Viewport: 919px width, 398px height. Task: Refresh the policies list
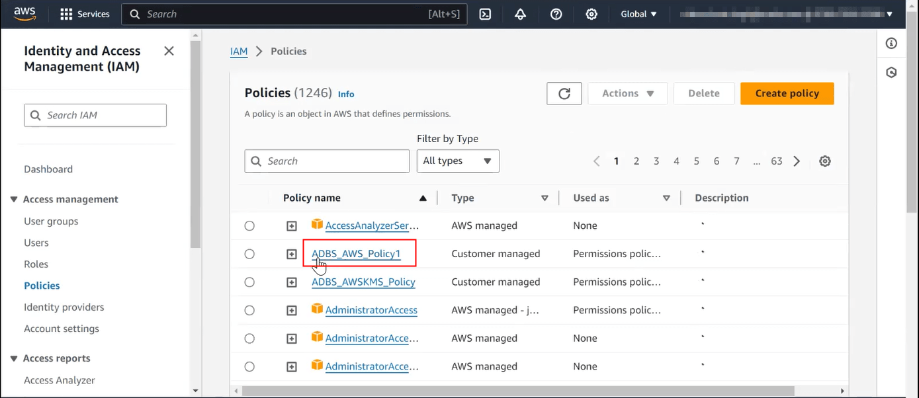564,93
